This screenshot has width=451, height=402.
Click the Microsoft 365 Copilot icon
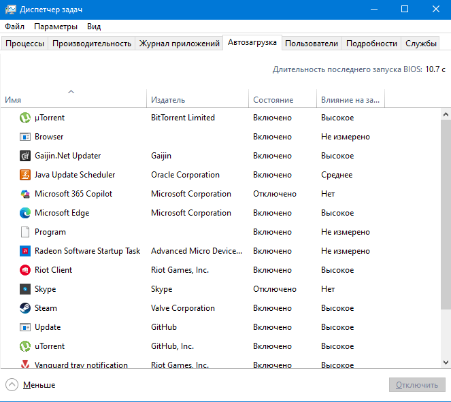[25, 194]
